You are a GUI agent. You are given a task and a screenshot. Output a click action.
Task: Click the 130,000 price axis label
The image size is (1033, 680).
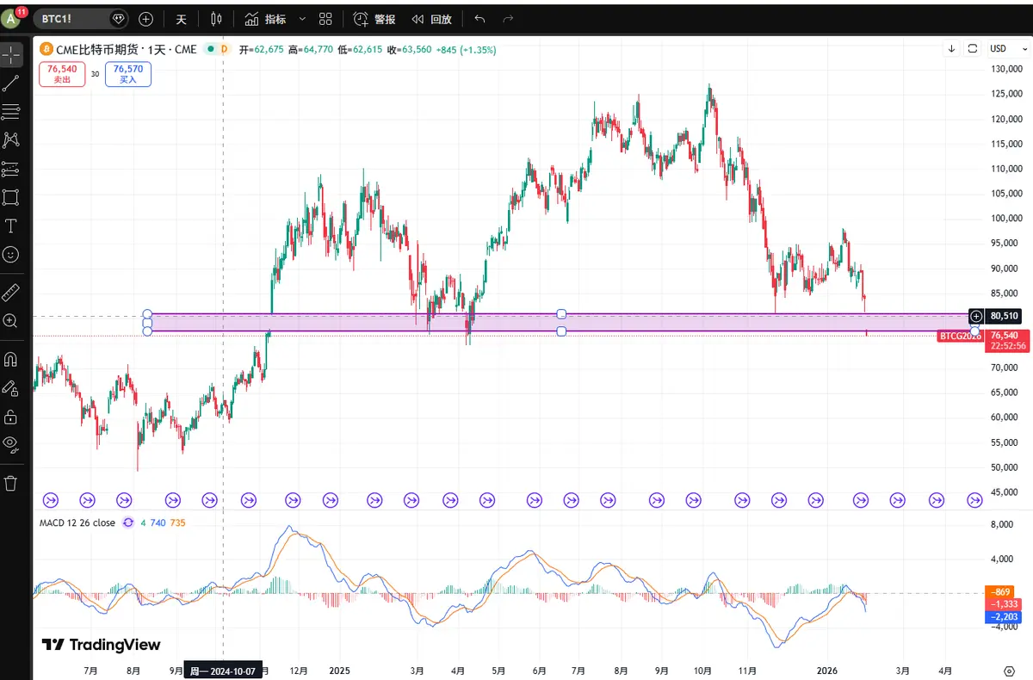(x=1005, y=69)
